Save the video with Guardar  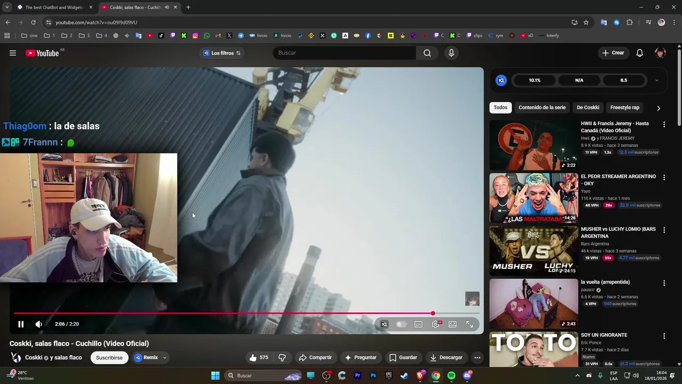coord(403,357)
